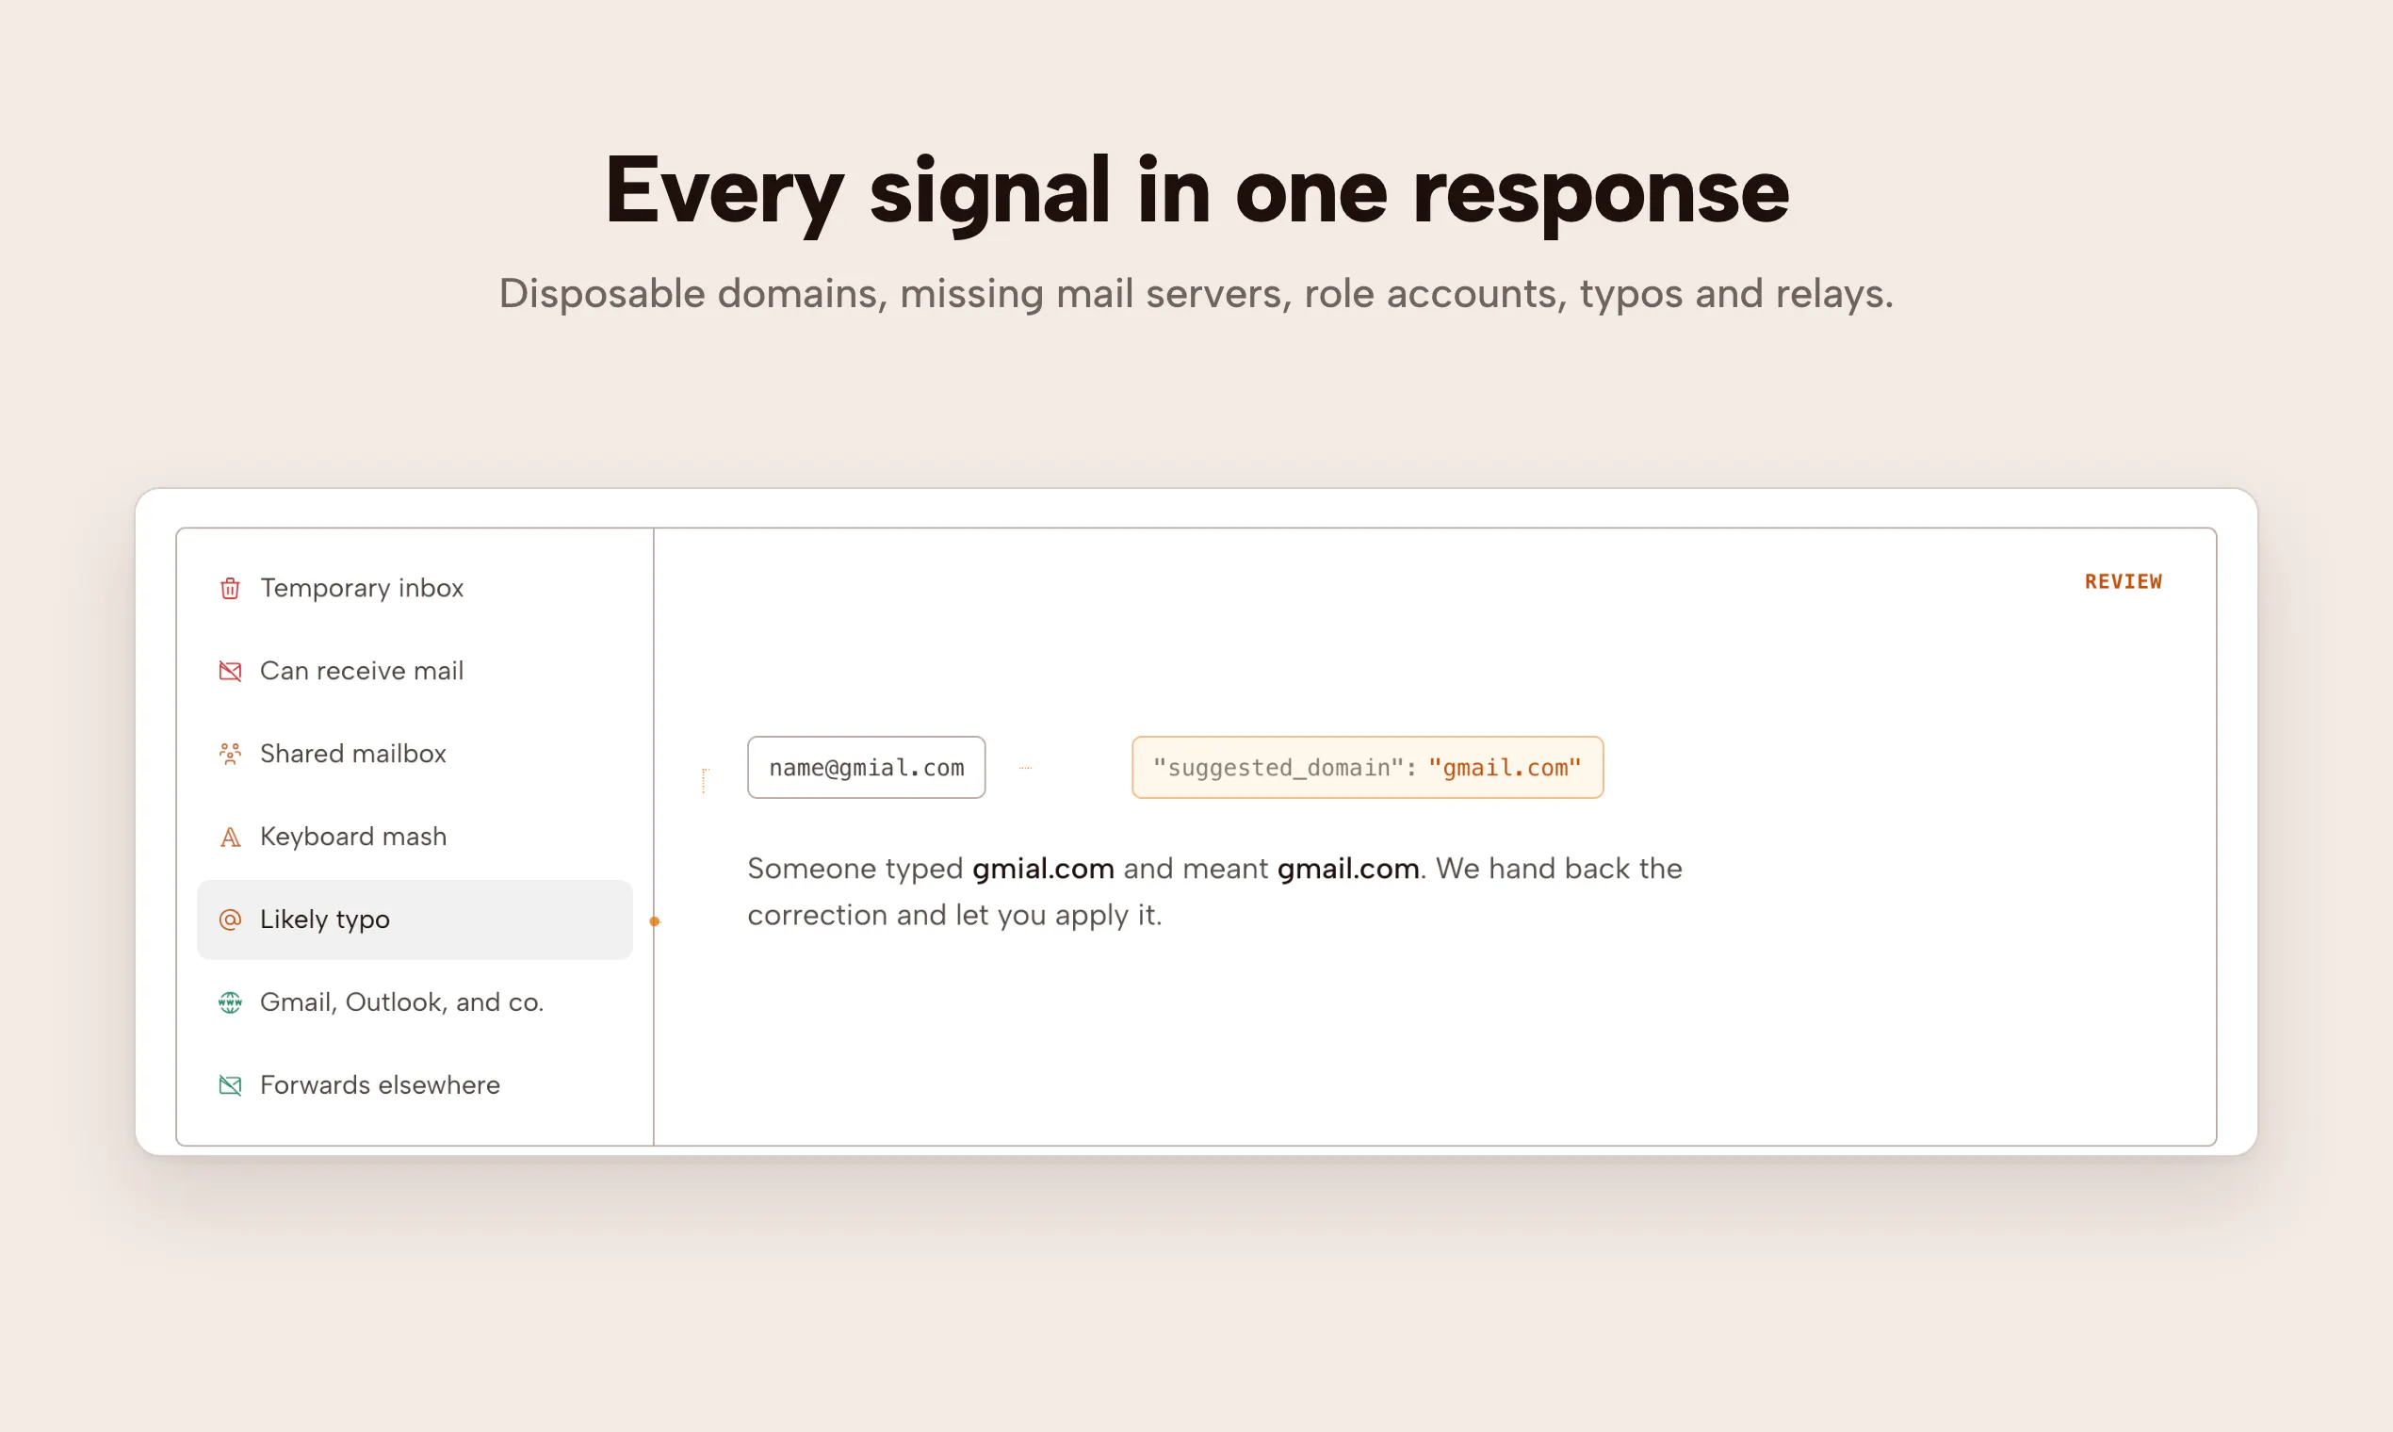Click the letter A icon beside Keyboard mash
This screenshot has height=1432, width=2393.
[230, 837]
